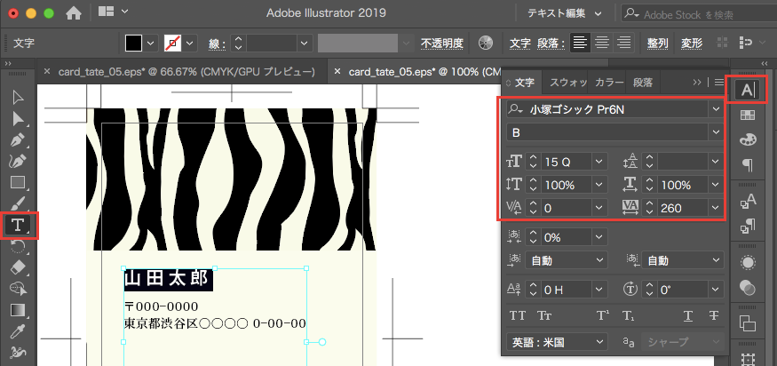Toggle Superscript formatting
The width and height of the screenshot is (777, 366).
(603, 315)
